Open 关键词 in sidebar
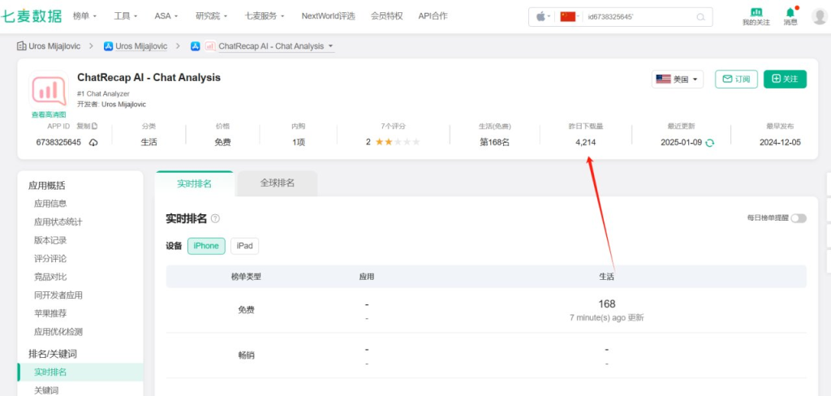Image resolution: width=831 pixels, height=396 pixels. tap(46, 390)
